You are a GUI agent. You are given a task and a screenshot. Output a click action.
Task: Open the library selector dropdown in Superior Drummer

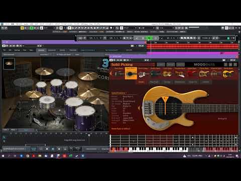(10, 55)
